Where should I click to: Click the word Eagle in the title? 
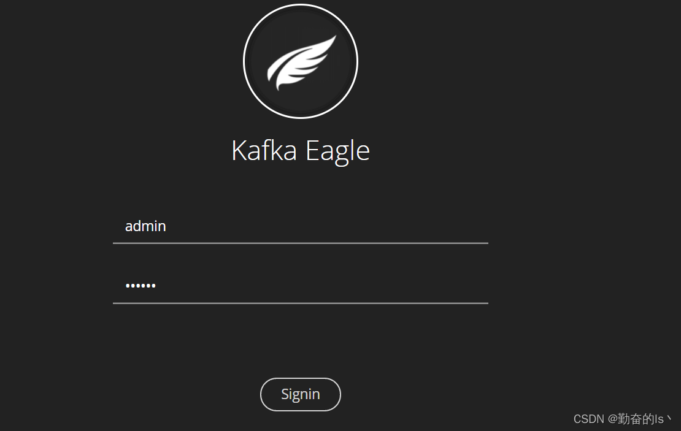click(338, 151)
